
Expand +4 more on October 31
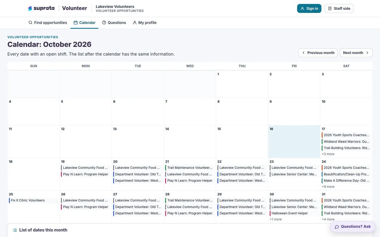pos(328,219)
